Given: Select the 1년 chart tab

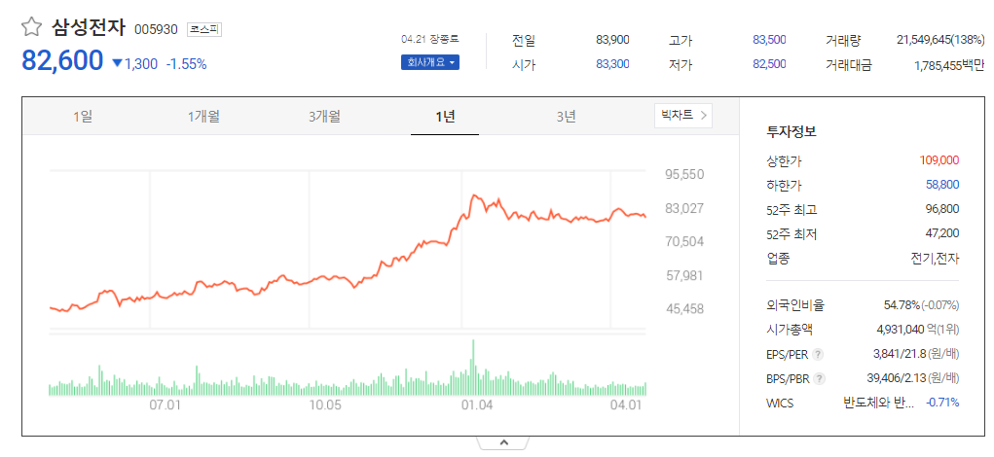Looking at the screenshot, I should click(x=445, y=117).
